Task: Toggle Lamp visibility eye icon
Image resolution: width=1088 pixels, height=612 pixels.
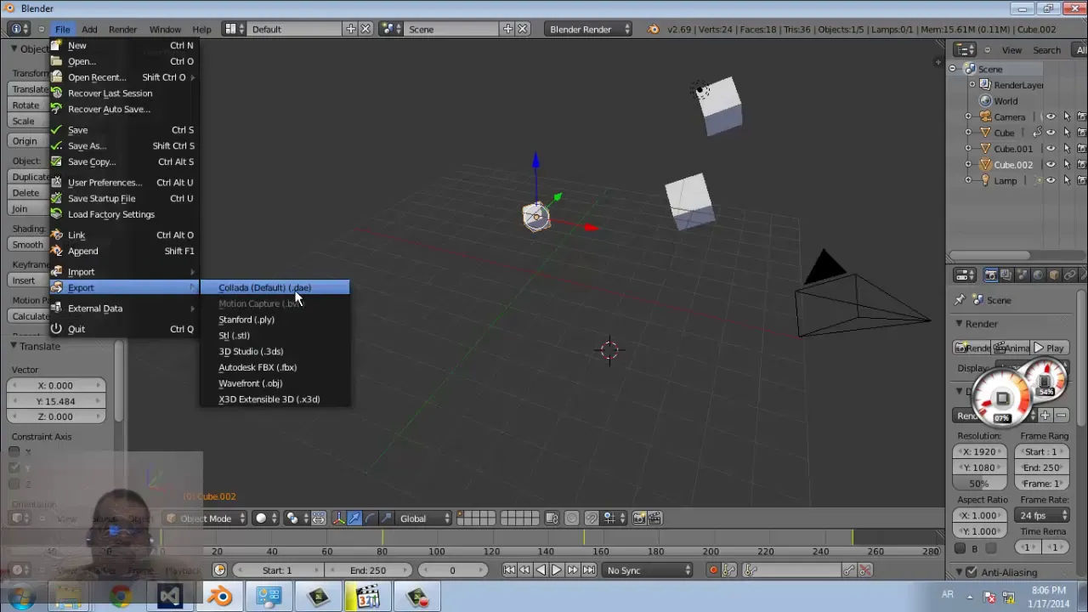Action: click(1051, 180)
